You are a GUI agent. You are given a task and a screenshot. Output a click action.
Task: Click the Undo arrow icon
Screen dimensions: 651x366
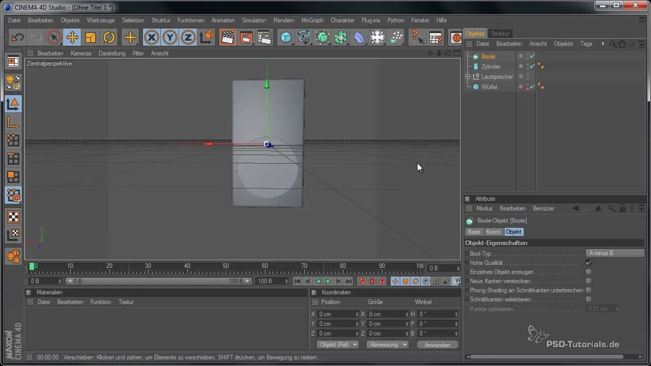18,38
